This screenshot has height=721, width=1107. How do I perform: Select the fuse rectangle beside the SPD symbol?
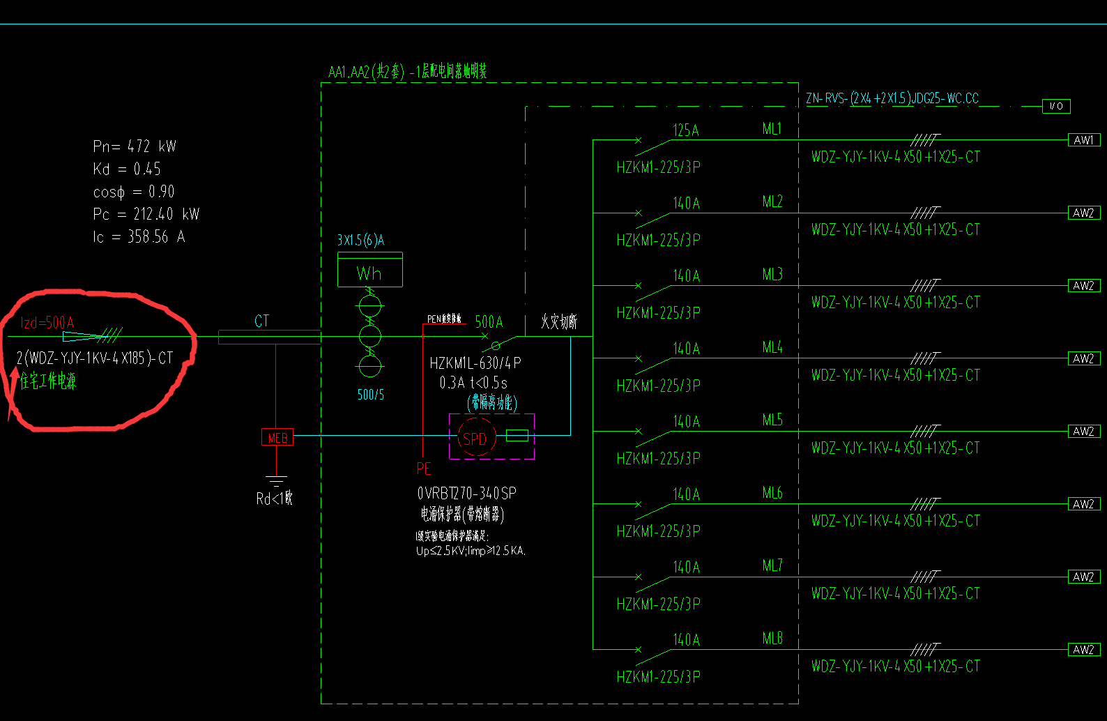pos(517,436)
